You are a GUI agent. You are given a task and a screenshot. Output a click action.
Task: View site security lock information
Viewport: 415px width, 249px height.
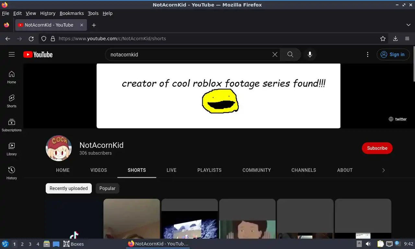pyautogui.click(x=53, y=39)
